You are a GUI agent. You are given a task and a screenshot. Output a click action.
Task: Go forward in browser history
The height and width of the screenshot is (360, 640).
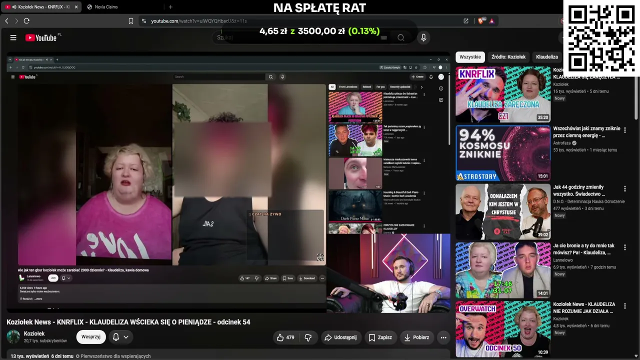point(16,21)
